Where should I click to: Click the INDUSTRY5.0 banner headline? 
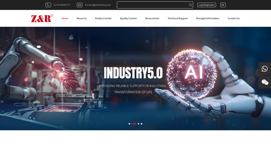133,73
